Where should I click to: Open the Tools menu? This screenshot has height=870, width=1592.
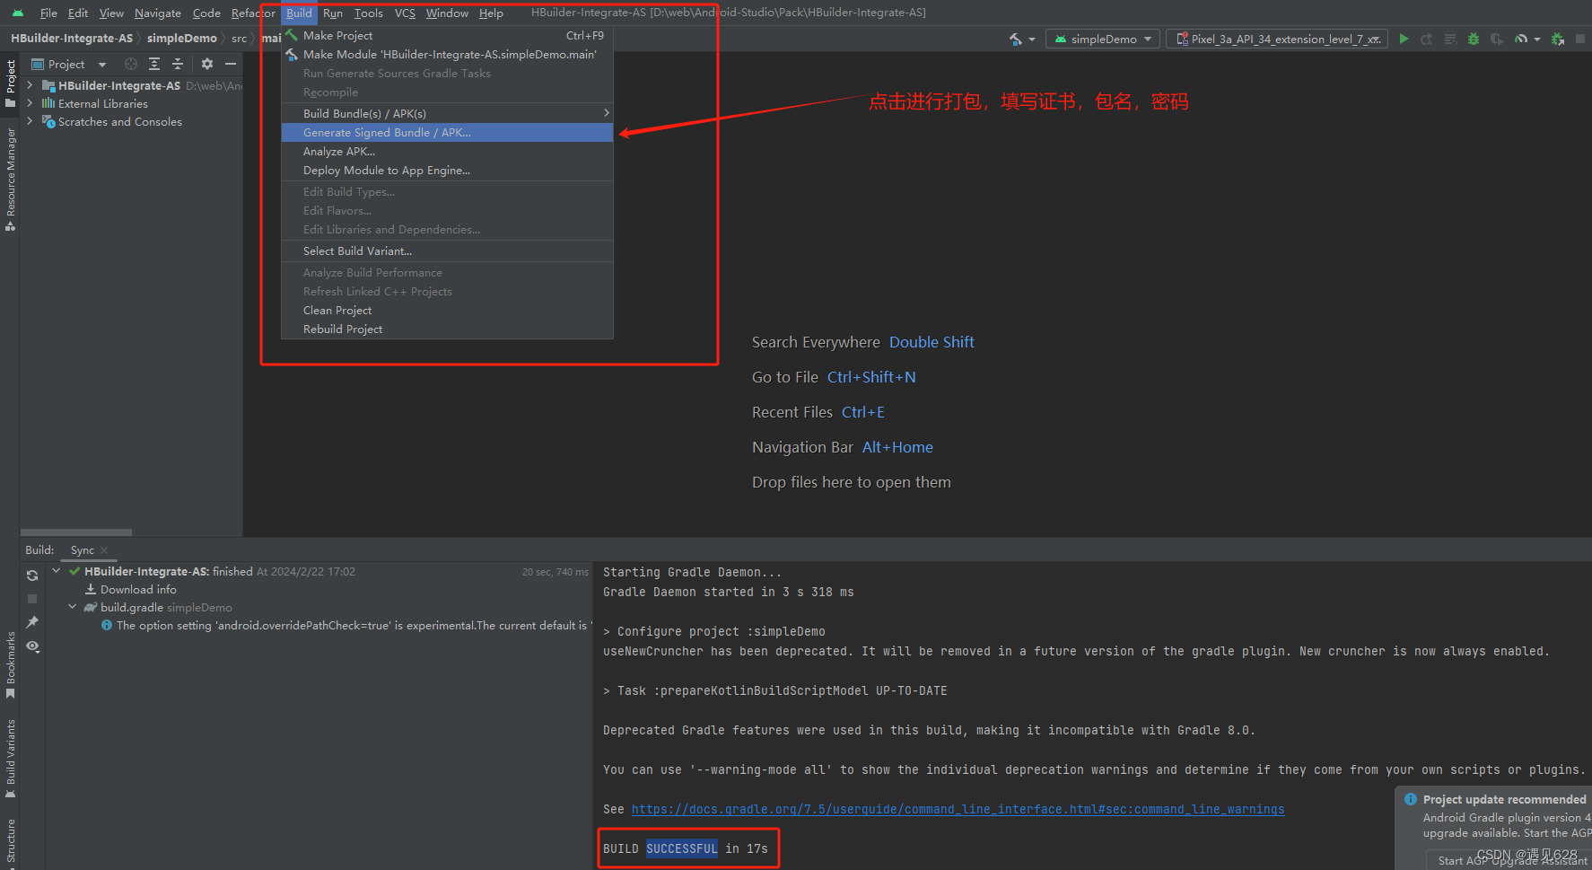[368, 13]
